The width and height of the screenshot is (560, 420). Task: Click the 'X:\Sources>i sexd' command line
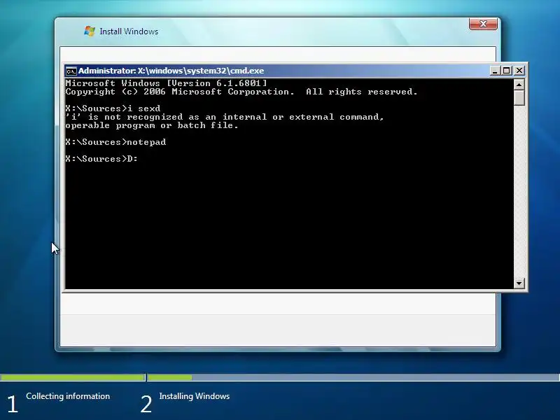click(x=113, y=108)
